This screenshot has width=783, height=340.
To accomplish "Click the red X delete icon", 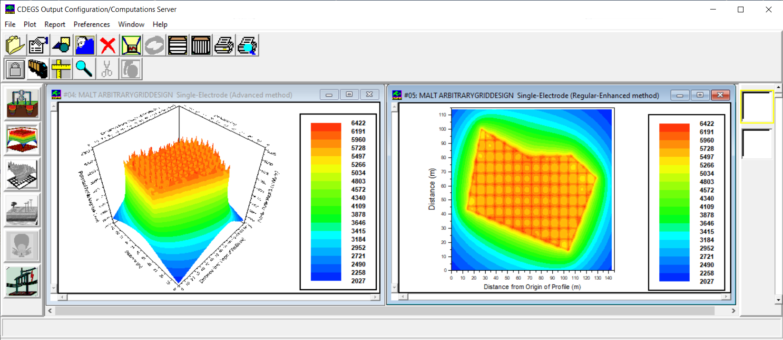I will (x=108, y=46).
